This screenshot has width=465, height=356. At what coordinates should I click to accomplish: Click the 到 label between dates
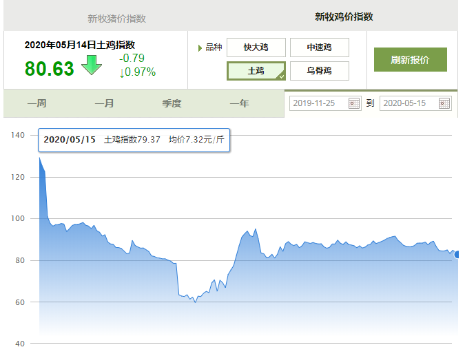[x=370, y=103]
